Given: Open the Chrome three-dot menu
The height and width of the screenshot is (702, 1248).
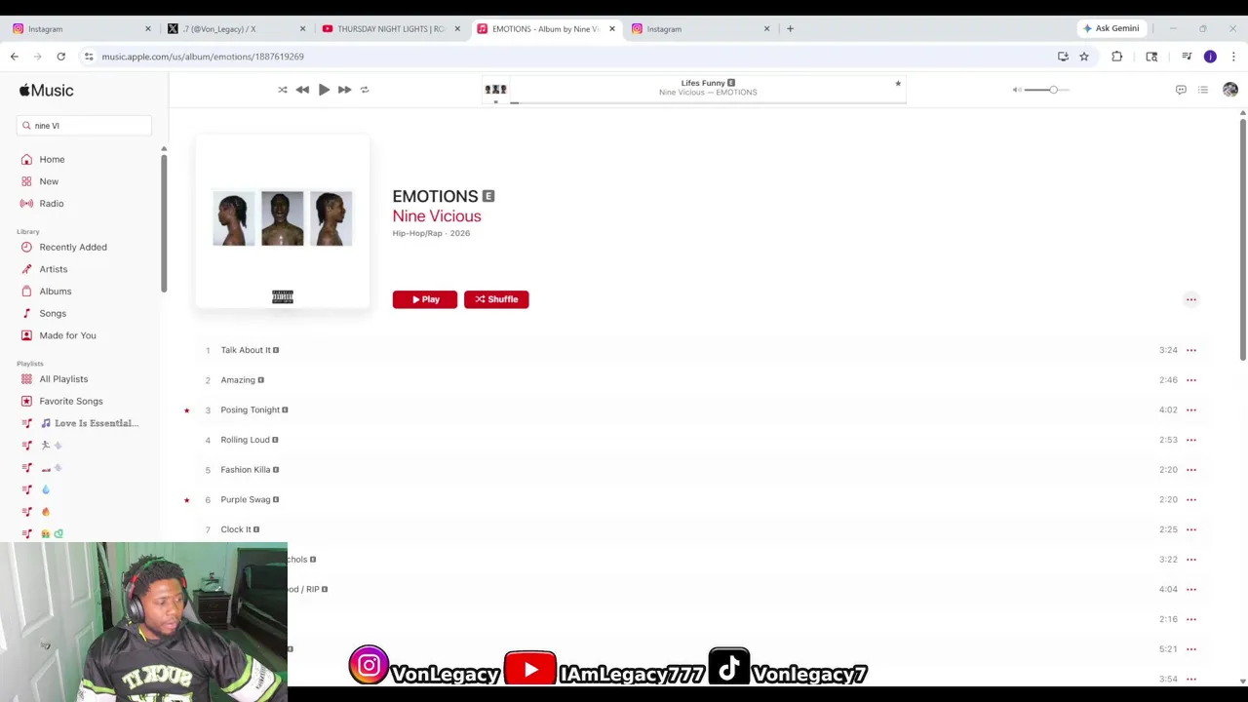Looking at the screenshot, I should 1233,57.
